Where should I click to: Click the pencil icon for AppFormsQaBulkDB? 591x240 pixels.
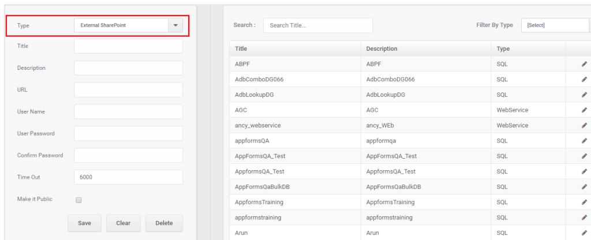(x=584, y=187)
